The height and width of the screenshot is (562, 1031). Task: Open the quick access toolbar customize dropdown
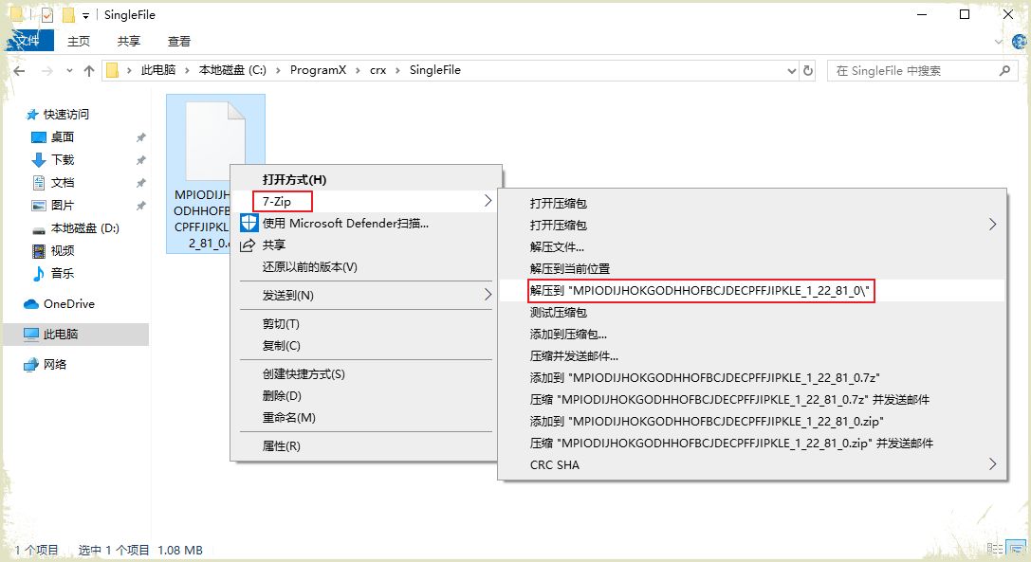point(85,15)
